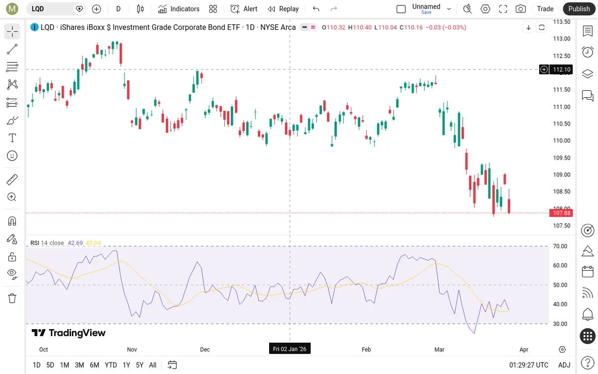The image size is (598, 374).
Task: Activate the zoom in tool
Action: point(12,197)
